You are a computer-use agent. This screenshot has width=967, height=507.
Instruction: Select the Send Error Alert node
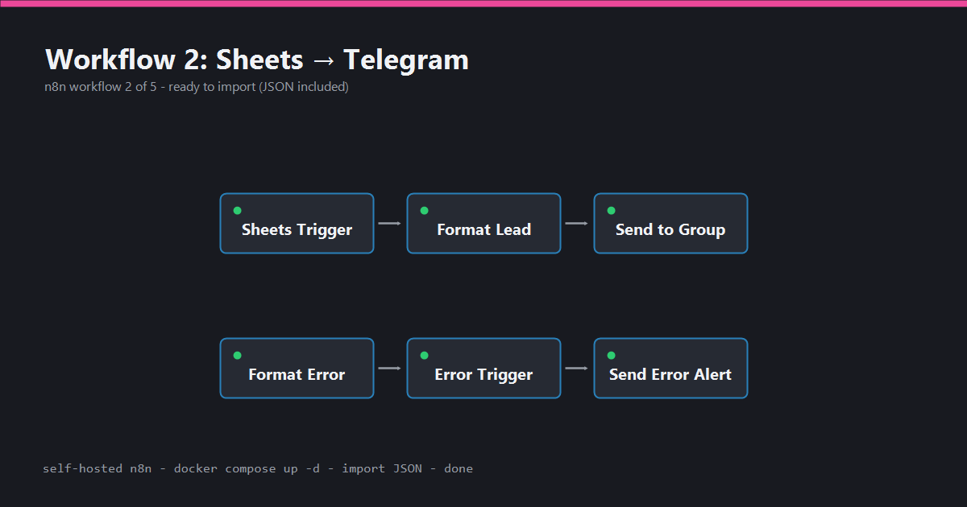[x=670, y=368]
